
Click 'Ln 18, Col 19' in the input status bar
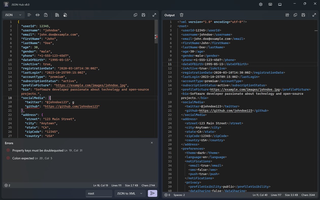101,185
